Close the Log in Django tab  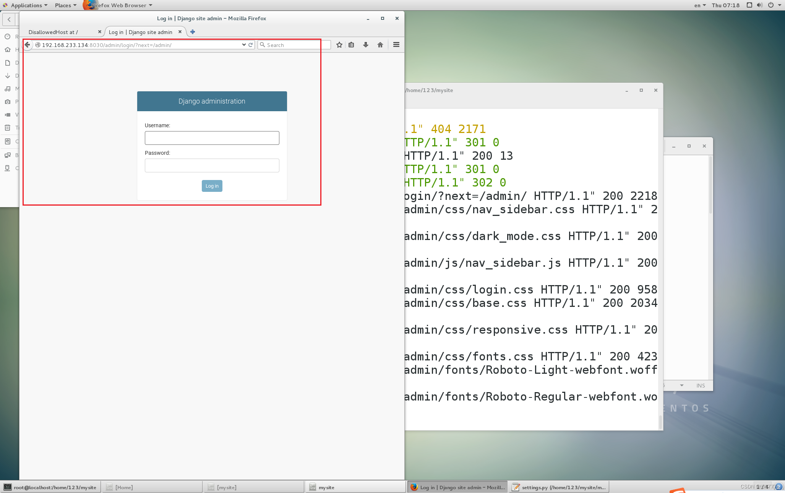click(x=180, y=32)
